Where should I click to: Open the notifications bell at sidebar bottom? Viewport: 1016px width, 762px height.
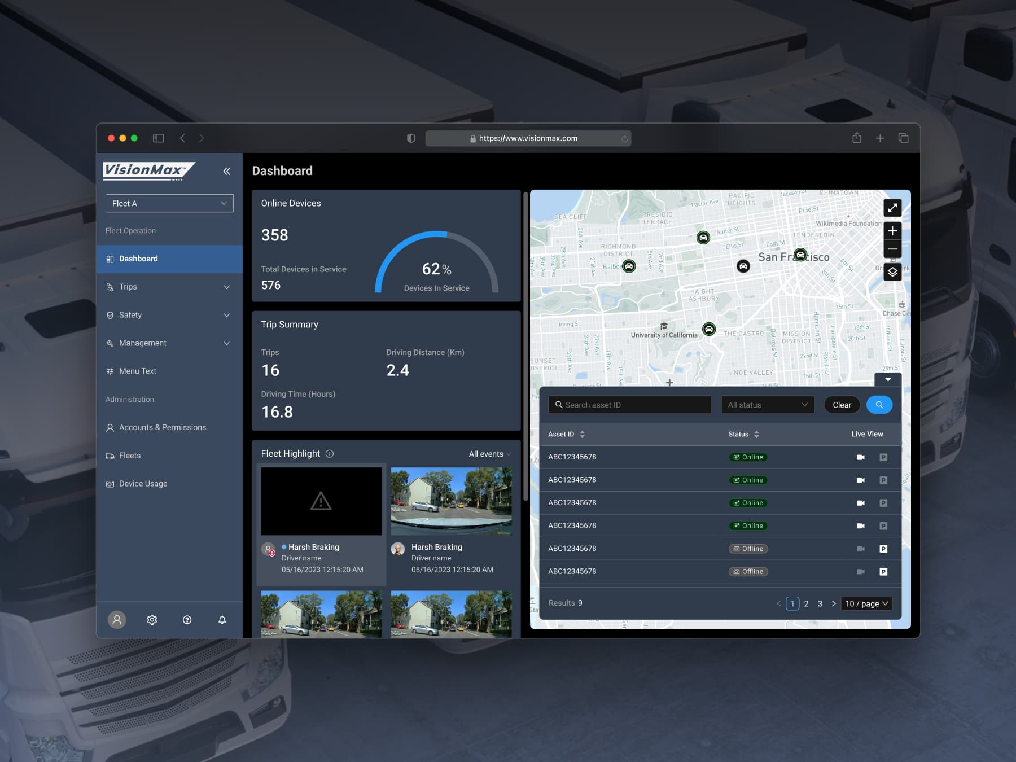[x=222, y=619]
